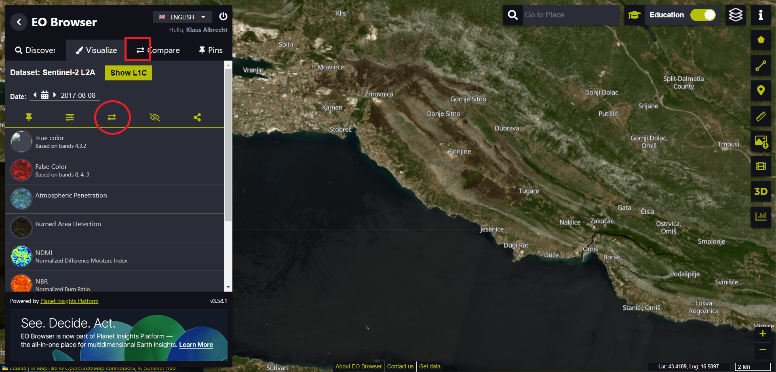776x372 pixels.
Task: Click the add to compare arrows icon
Action: tap(112, 117)
